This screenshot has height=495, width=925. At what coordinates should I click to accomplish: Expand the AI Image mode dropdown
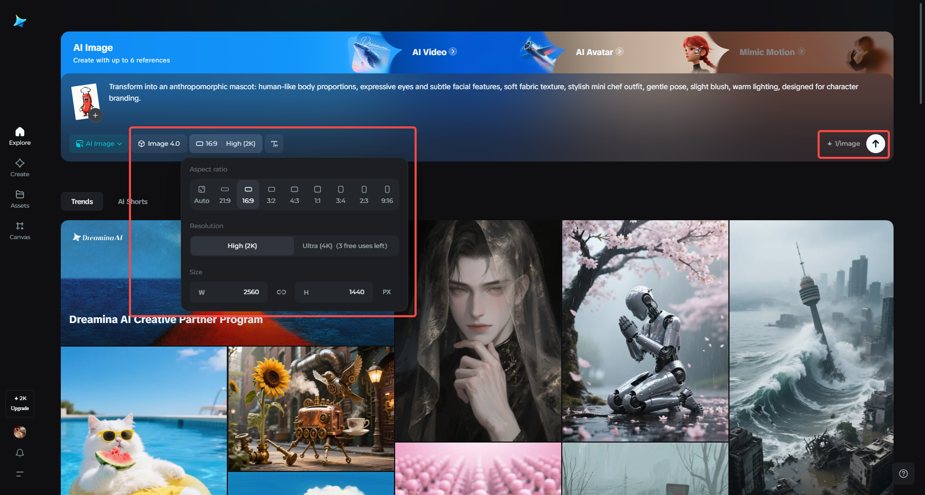[x=99, y=144]
